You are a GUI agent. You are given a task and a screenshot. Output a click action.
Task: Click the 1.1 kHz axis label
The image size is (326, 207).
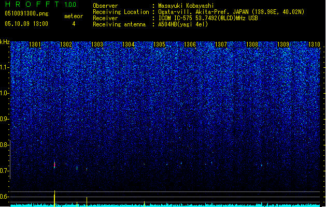point(4,67)
